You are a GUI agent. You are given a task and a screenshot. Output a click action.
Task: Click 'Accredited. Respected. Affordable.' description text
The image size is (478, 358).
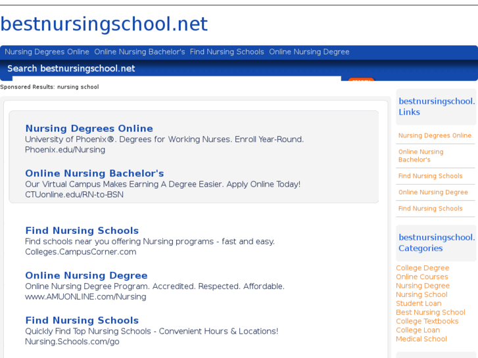pos(218,286)
